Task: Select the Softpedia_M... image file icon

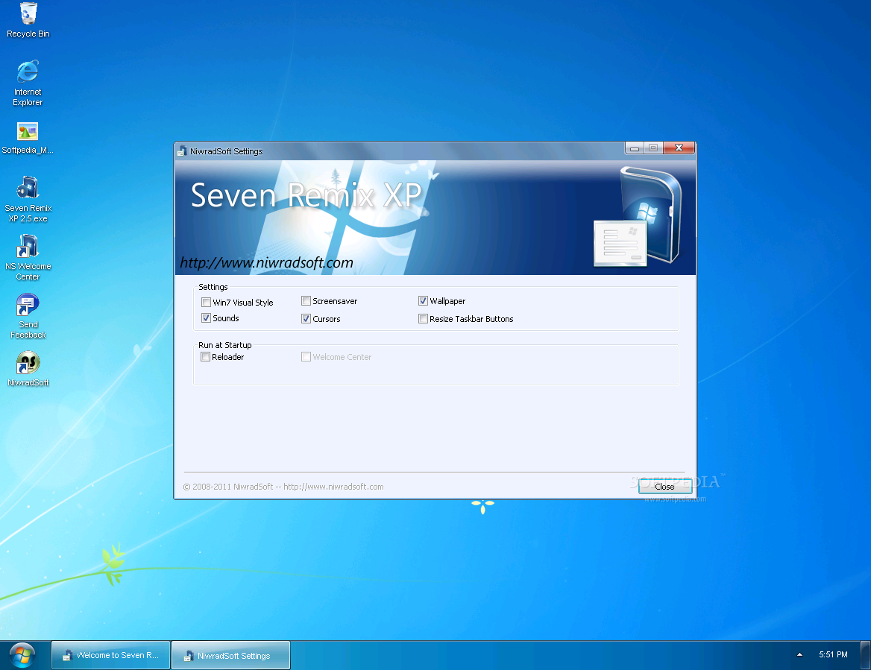Action: pyautogui.click(x=28, y=138)
